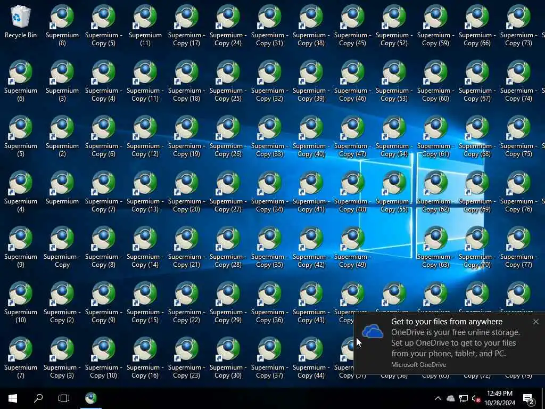Select the Supermium - Copy (34) shortcut
Screen dimensions: 545x409
(269, 192)
